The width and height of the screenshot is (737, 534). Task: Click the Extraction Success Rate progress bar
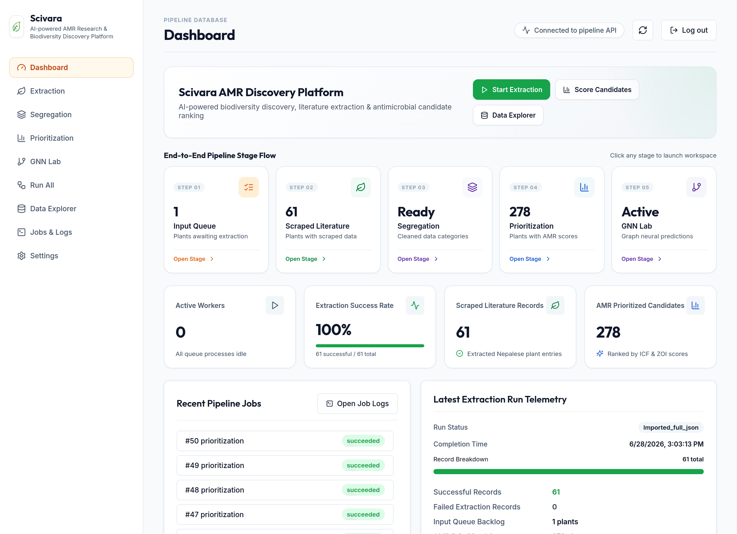coord(370,346)
